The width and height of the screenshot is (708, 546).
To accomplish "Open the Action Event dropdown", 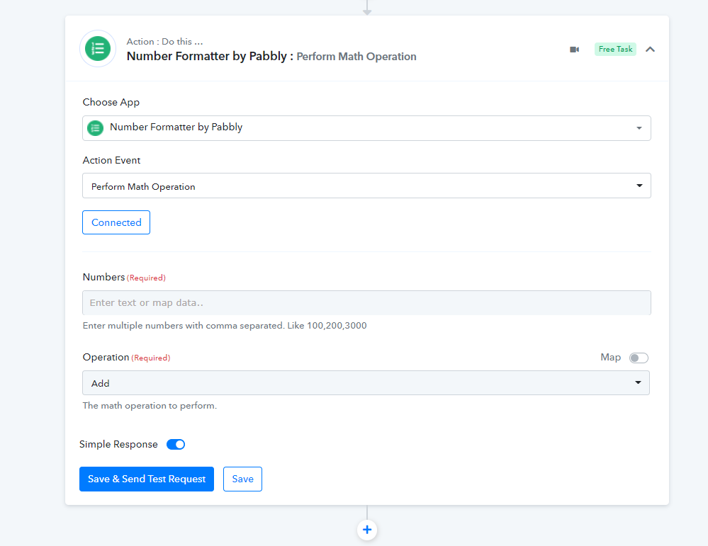I will tap(366, 186).
